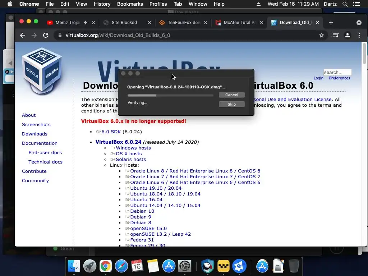
Task: Open the Profiles menu
Action: point(158,4)
